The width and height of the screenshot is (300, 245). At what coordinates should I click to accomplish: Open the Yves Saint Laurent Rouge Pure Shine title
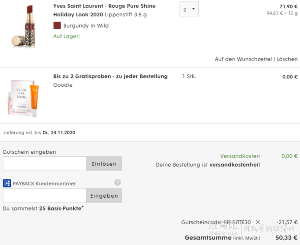104,10
